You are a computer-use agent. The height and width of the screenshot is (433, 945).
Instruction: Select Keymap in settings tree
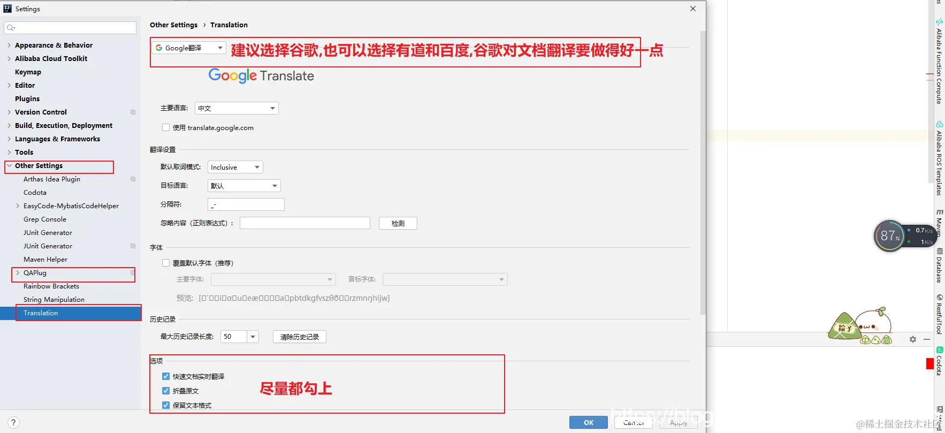(28, 72)
